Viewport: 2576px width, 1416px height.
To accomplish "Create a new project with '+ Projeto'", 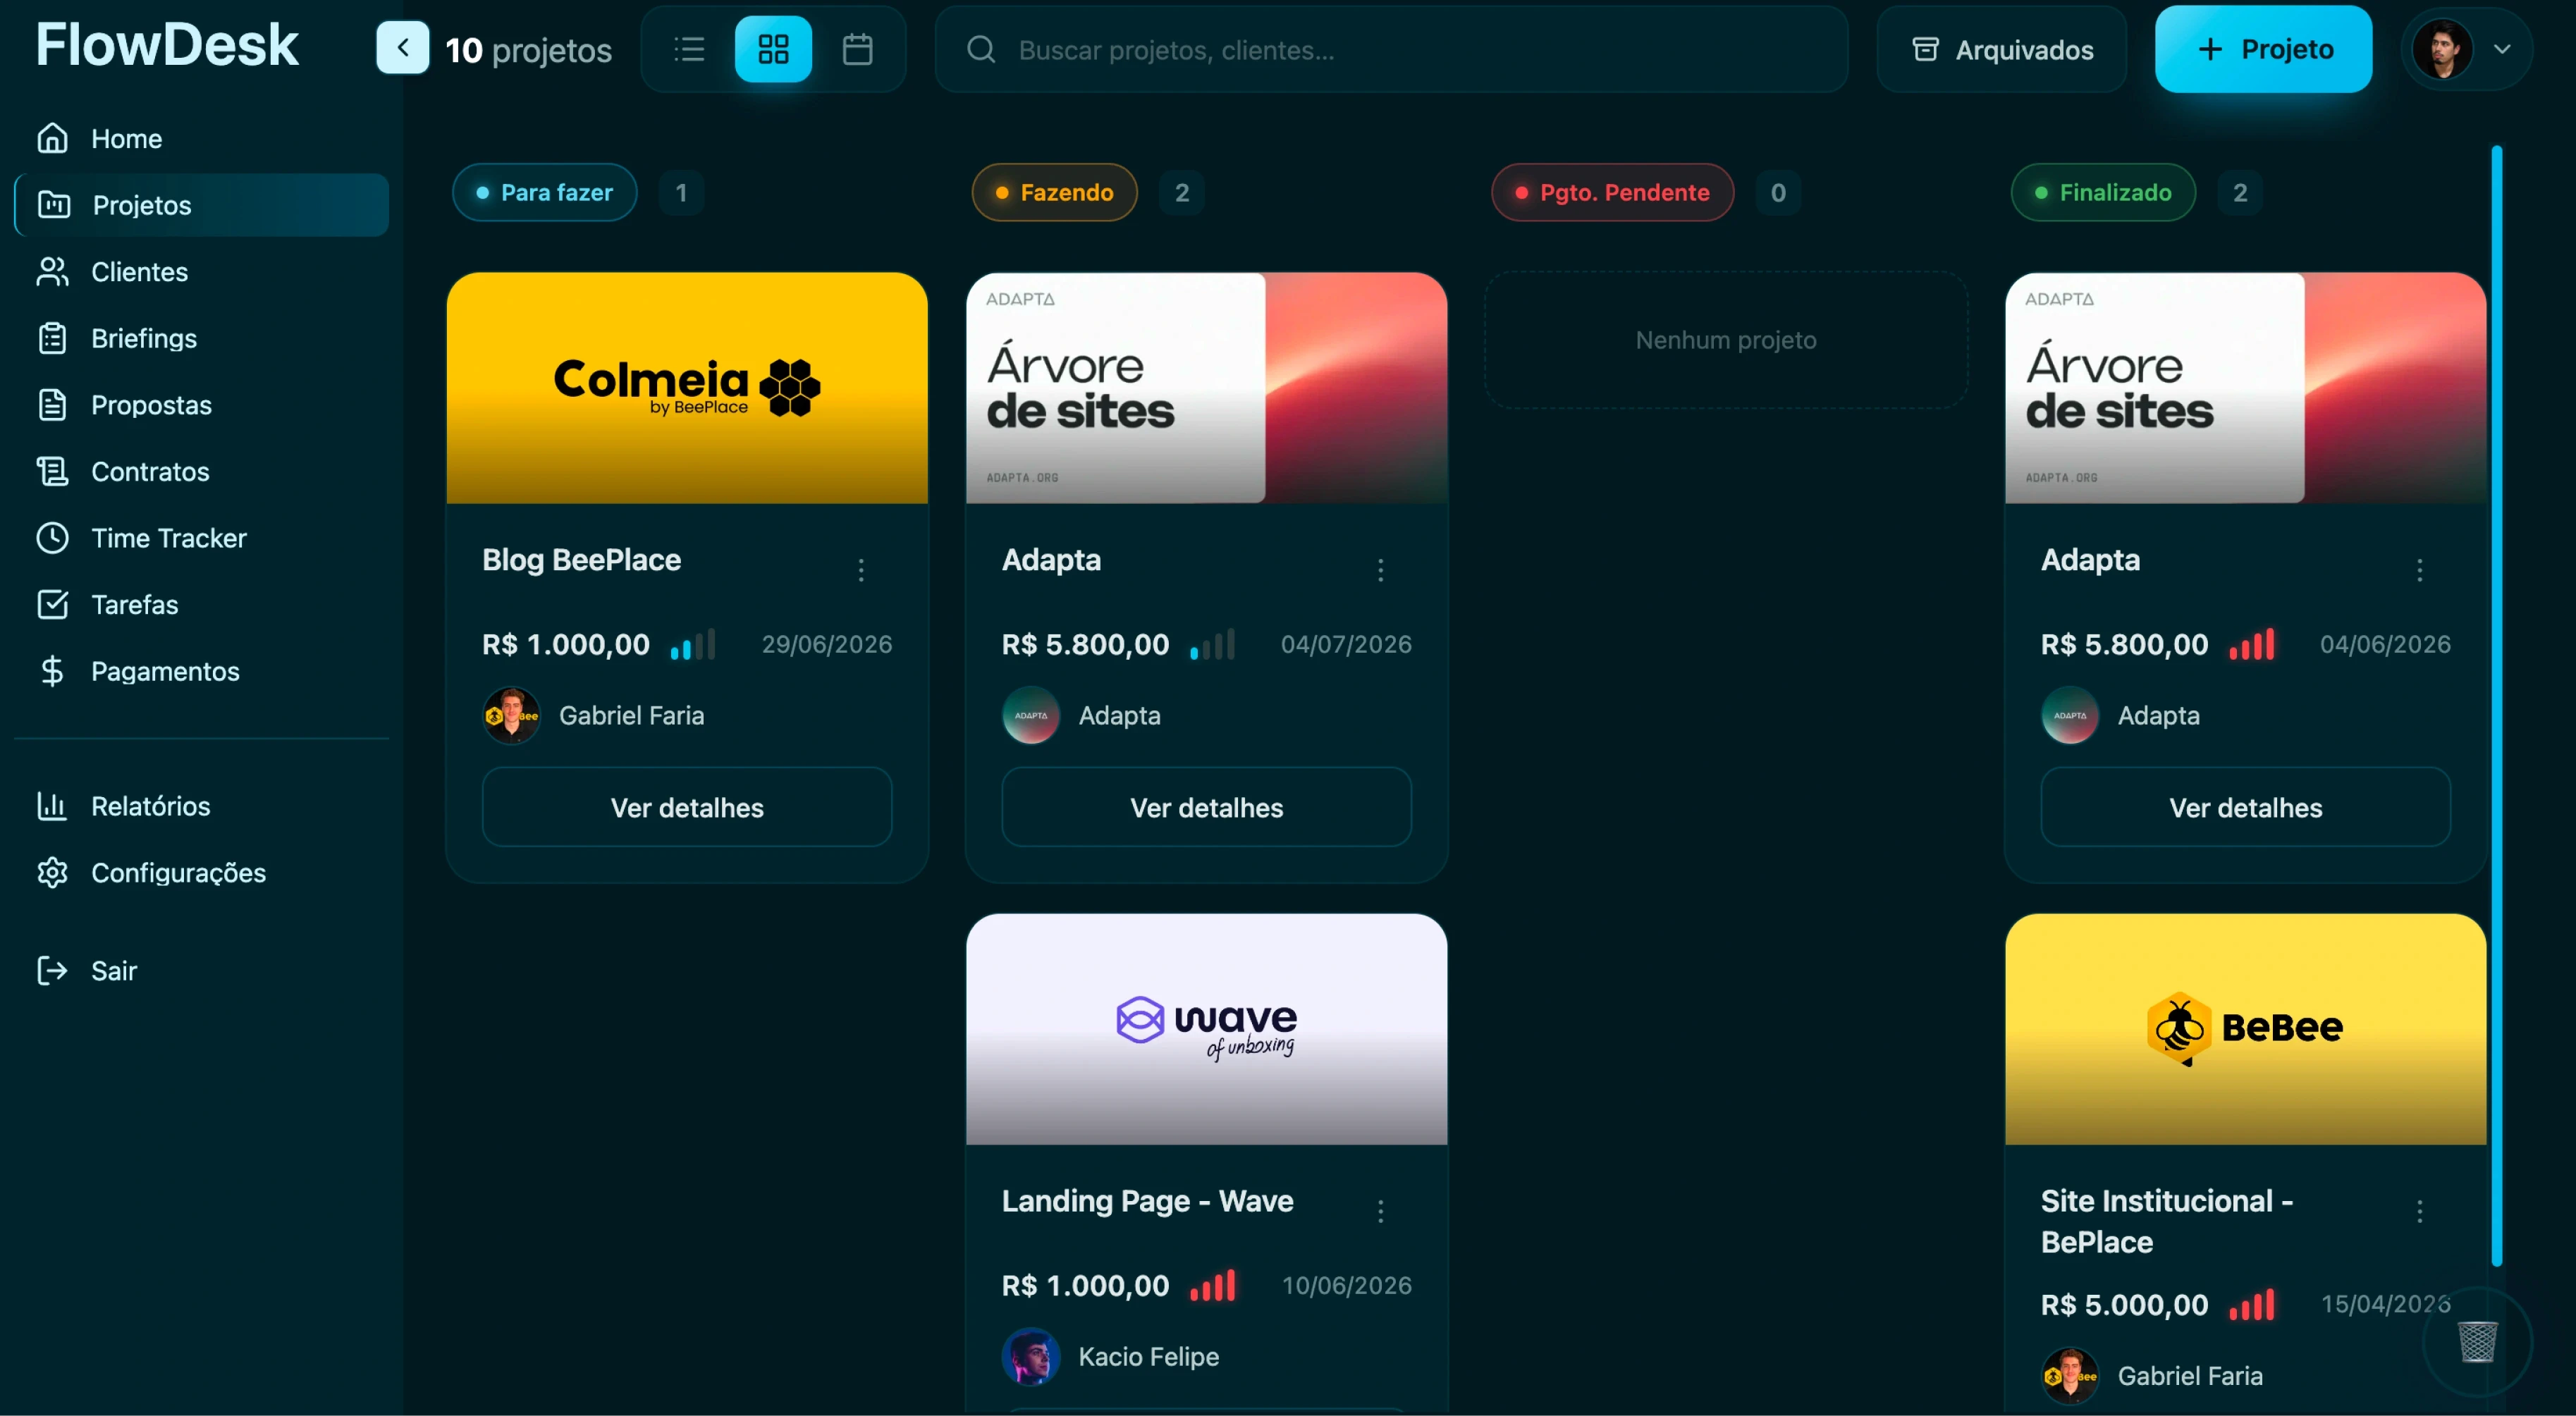I will [2263, 49].
